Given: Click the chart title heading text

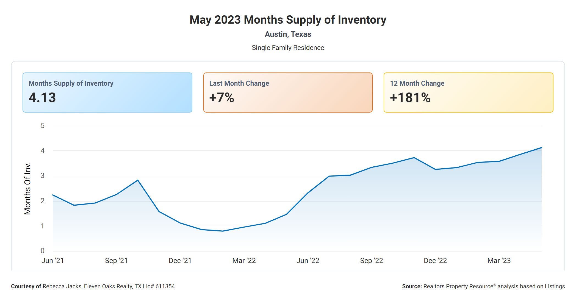Looking at the screenshot, I should click(x=288, y=20).
